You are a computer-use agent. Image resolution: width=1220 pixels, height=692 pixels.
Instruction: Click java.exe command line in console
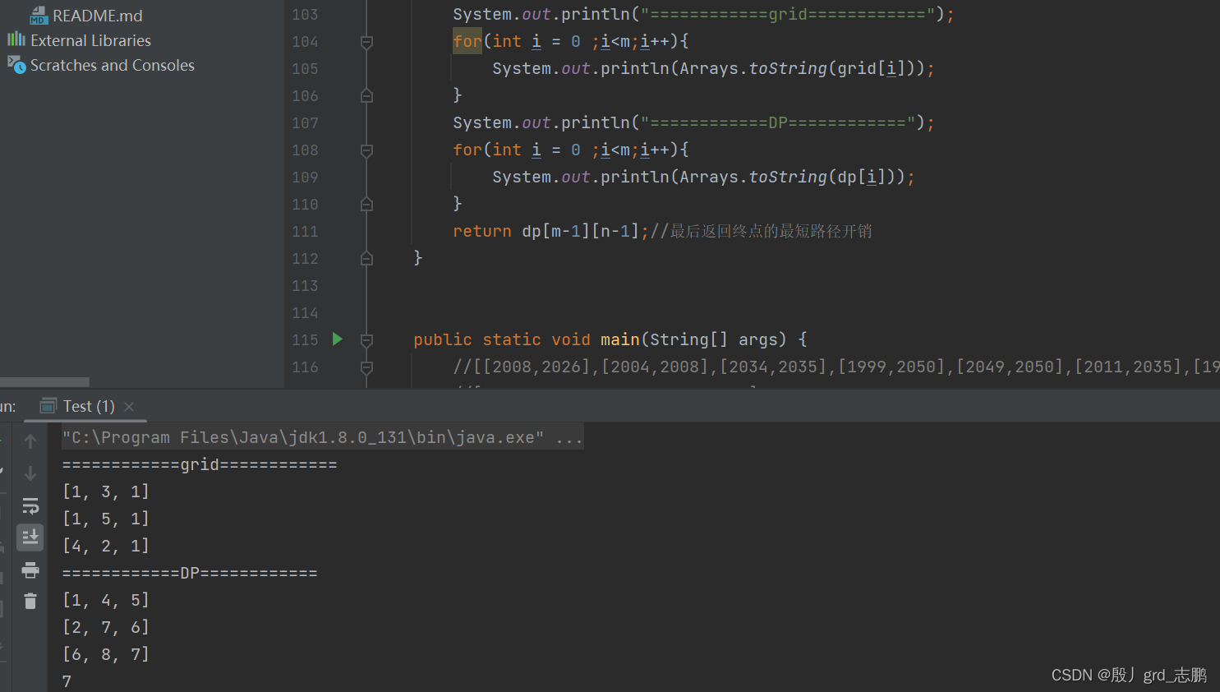click(323, 437)
